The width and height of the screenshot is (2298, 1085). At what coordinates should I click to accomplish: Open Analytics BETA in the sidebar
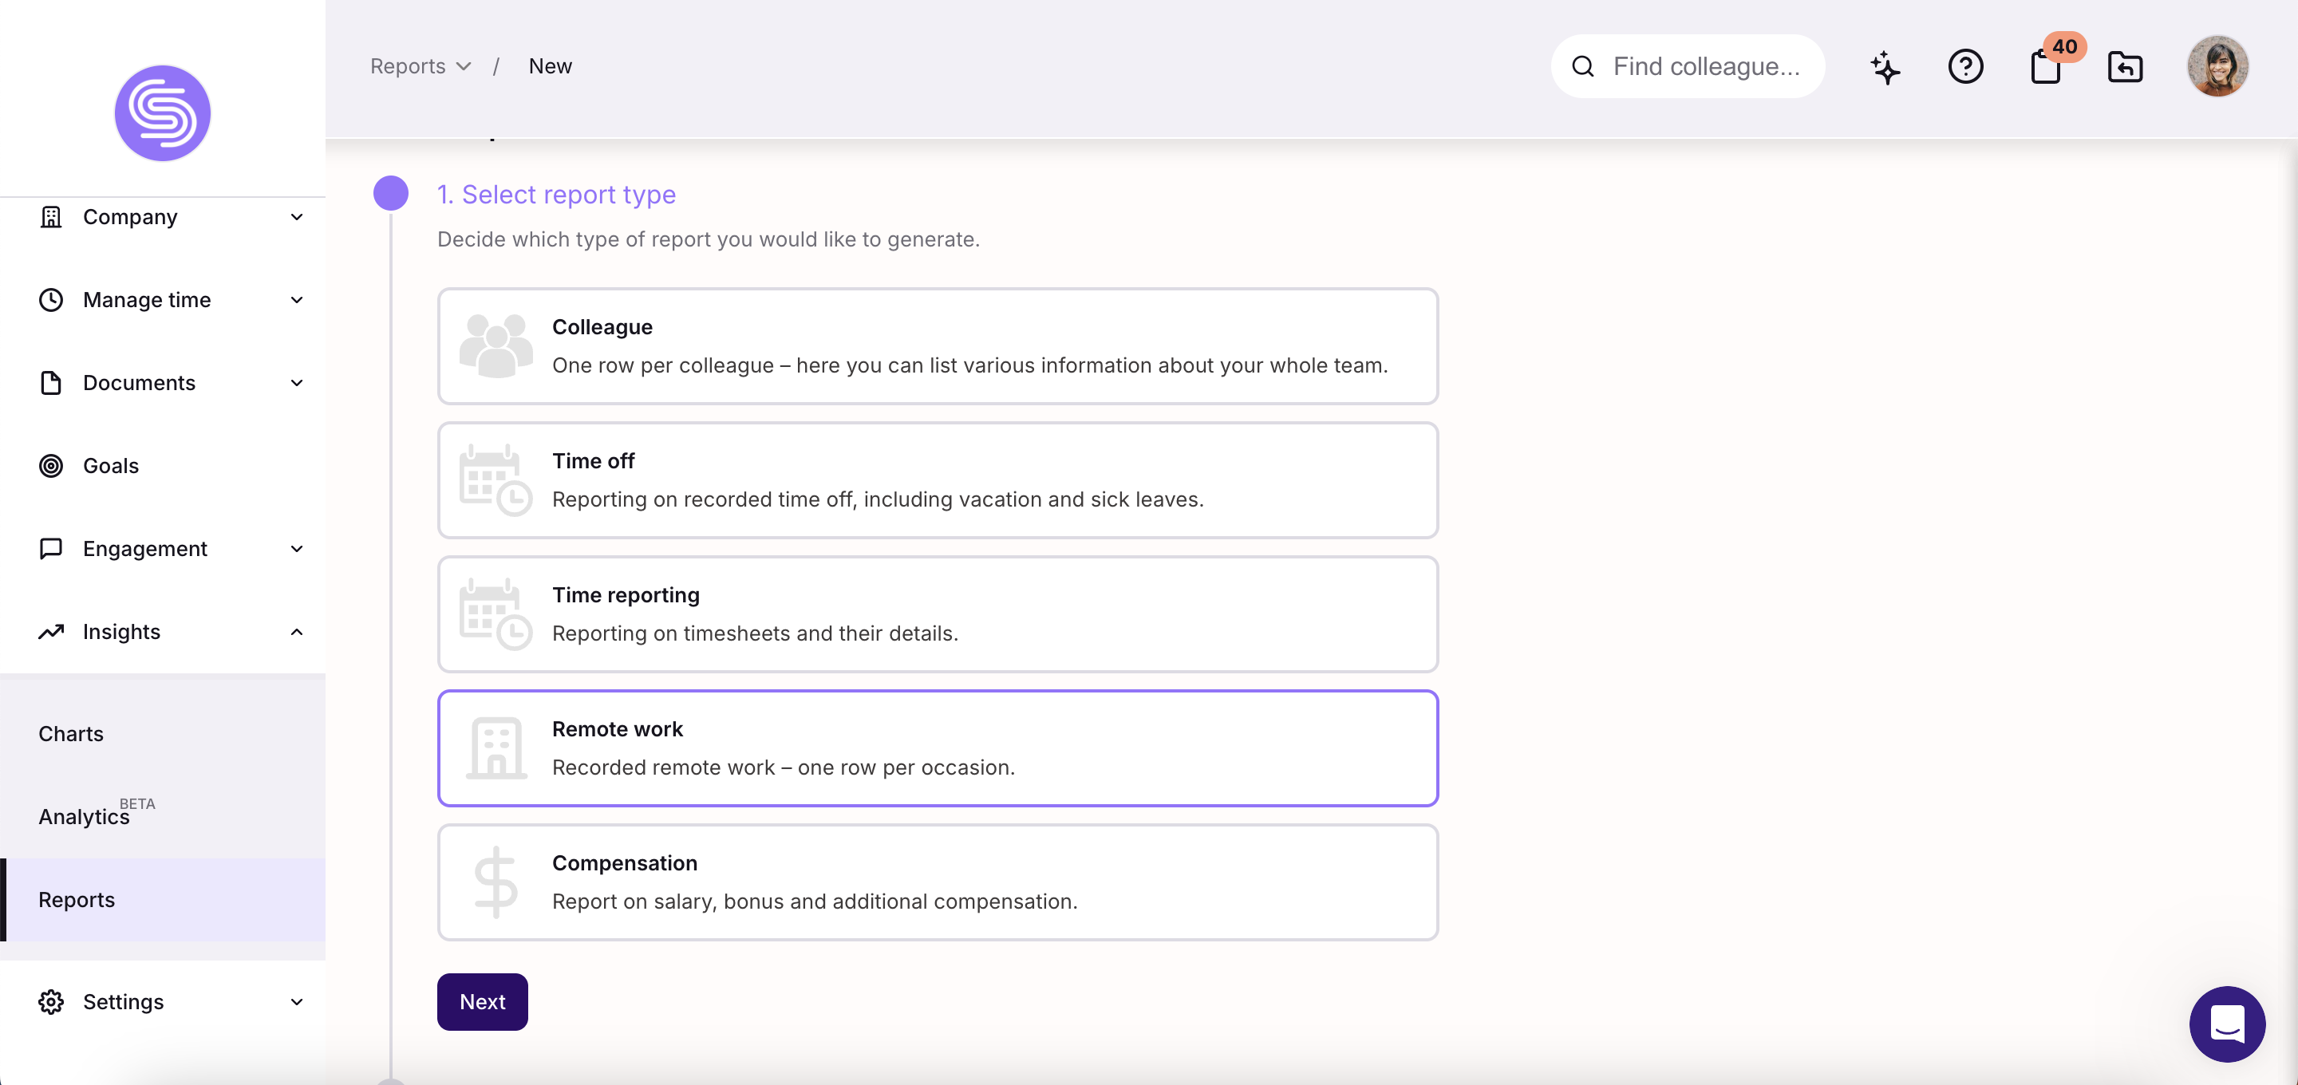(162, 816)
